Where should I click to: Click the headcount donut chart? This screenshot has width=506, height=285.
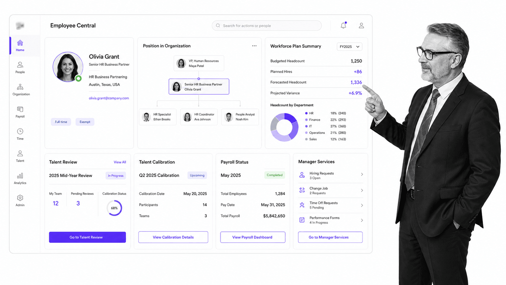tap(284, 127)
